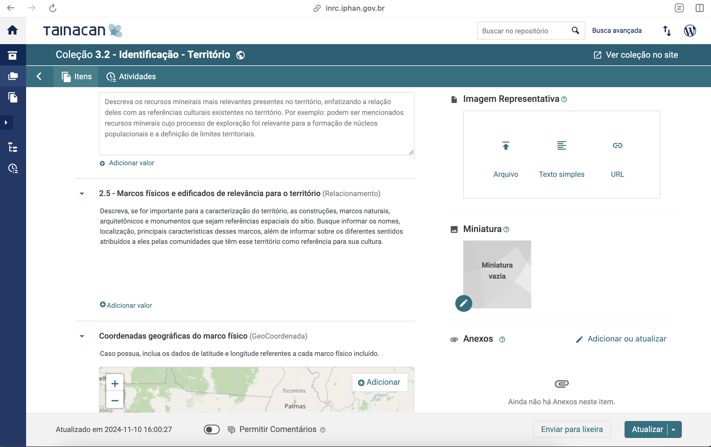The image size is (711, 447).
Task: Open the repository archive icon in sidebar
Action: [x=12, y=55]
